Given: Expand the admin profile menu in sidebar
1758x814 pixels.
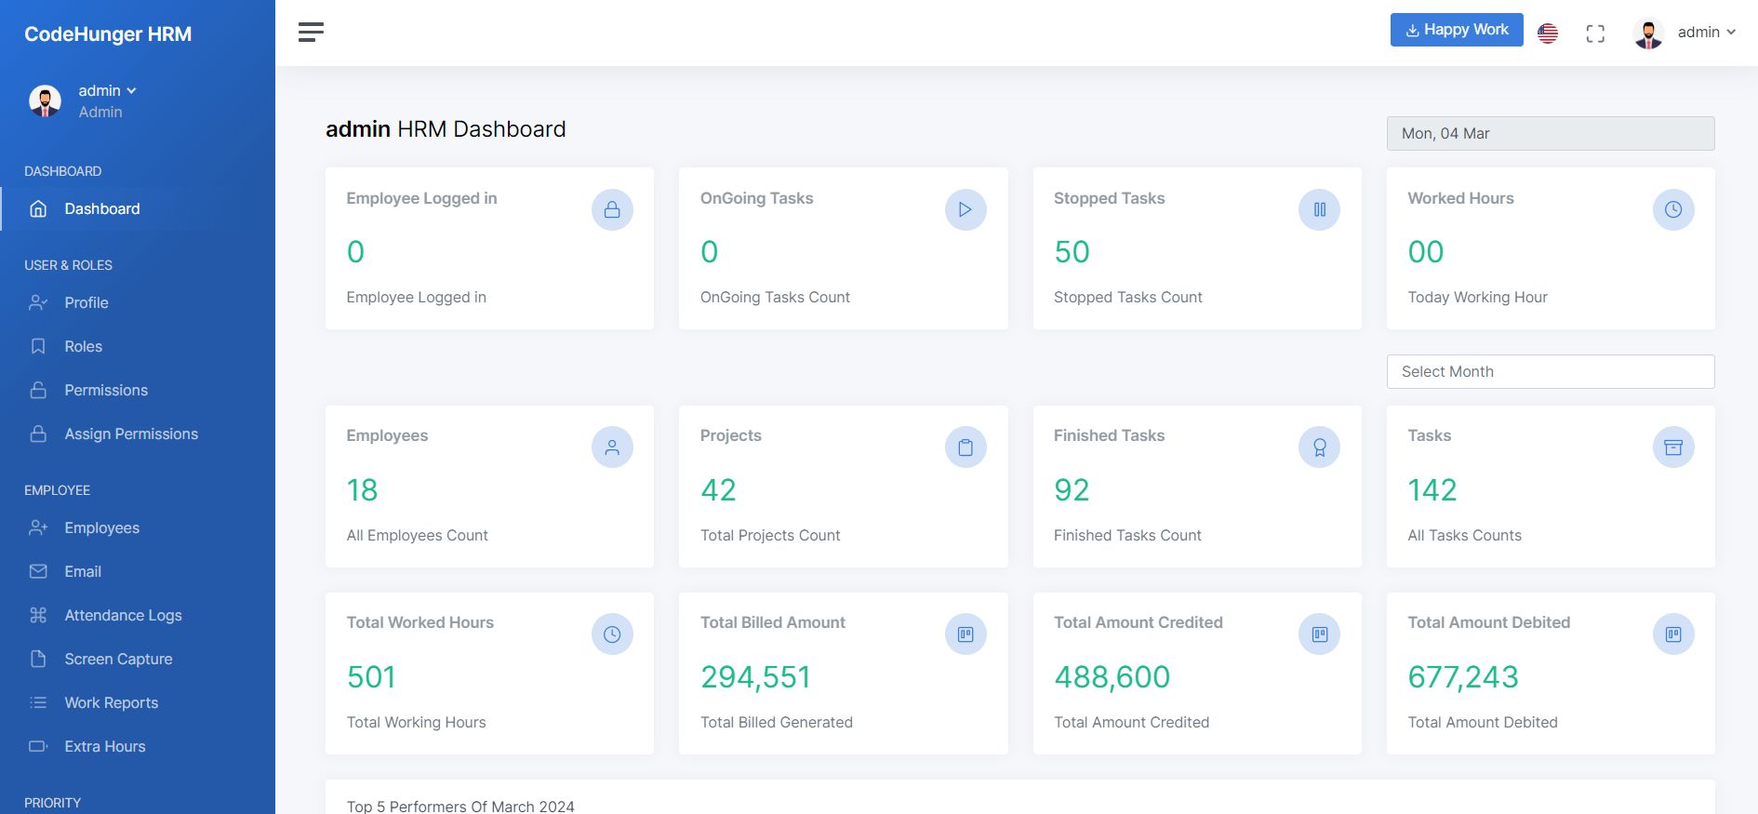Looking at the screenshot, I should (x=107, y=90).
